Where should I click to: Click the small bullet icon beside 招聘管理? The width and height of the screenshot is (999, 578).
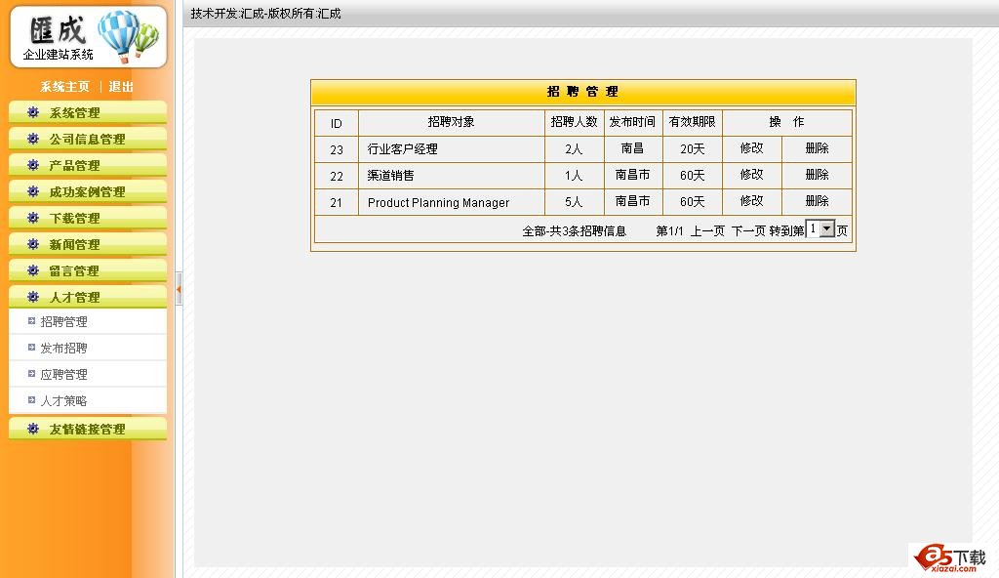pyautogui.click(x=31, y=321)
